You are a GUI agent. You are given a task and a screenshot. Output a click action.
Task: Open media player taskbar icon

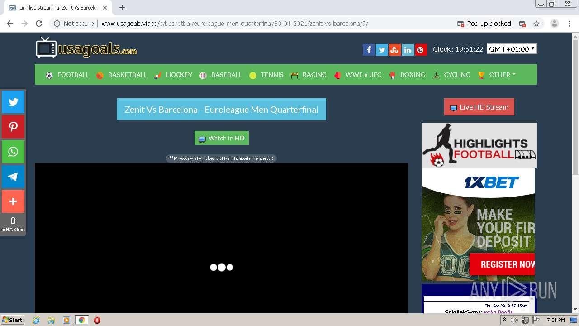tap(66, 320)
